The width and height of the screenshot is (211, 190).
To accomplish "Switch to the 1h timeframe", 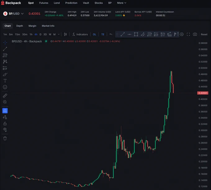I will coord(31,34).
